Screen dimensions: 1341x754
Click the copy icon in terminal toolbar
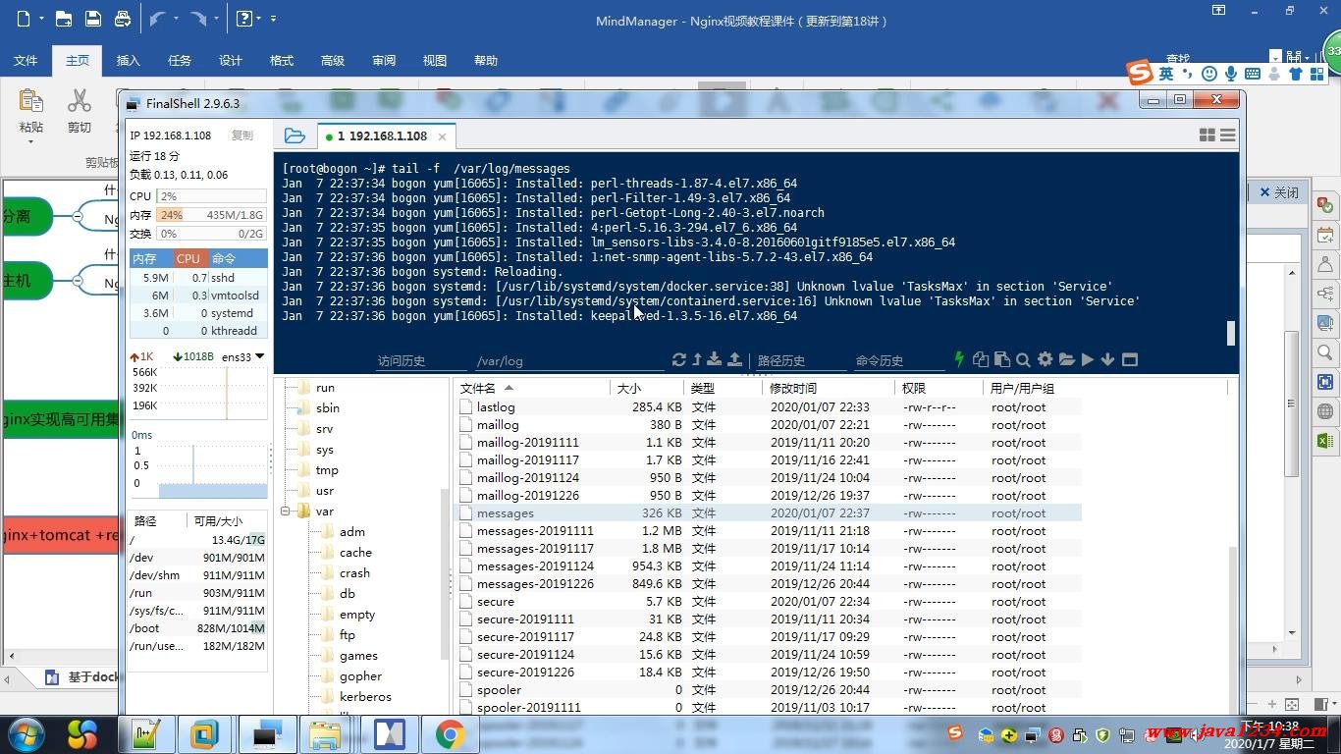point(980,359)
